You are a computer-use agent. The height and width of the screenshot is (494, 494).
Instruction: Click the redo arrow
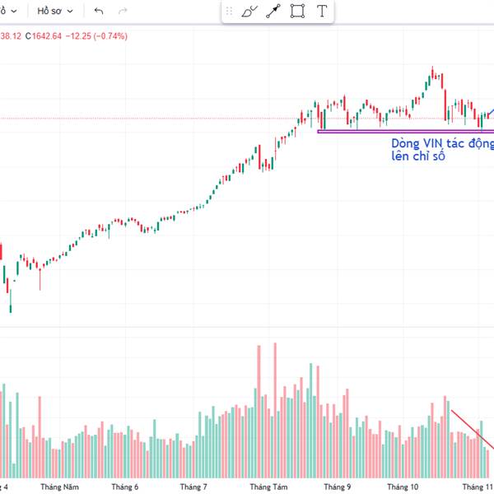[123, 12]
